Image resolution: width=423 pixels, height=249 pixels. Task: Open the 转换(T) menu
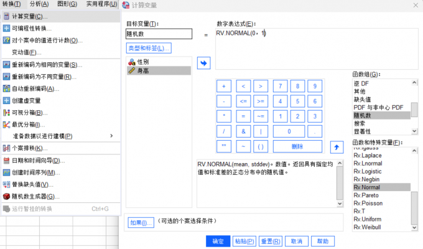click(x=12, y=4)
